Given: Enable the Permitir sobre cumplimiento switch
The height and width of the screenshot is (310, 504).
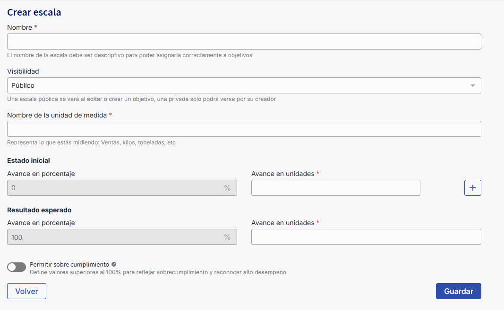Looking at the screenshot, I should tap(17, 267).
